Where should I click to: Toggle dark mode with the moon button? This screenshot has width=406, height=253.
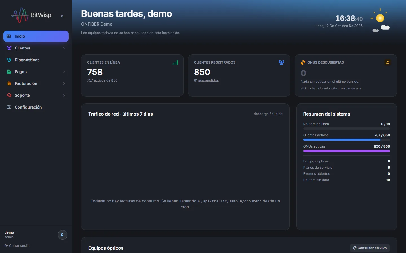[x=63, y=235]
